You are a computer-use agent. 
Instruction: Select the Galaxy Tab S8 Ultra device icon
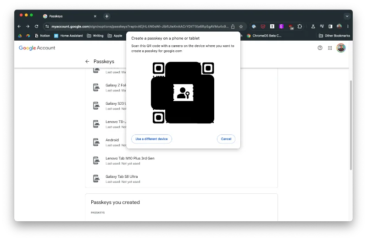click(96, 179)
